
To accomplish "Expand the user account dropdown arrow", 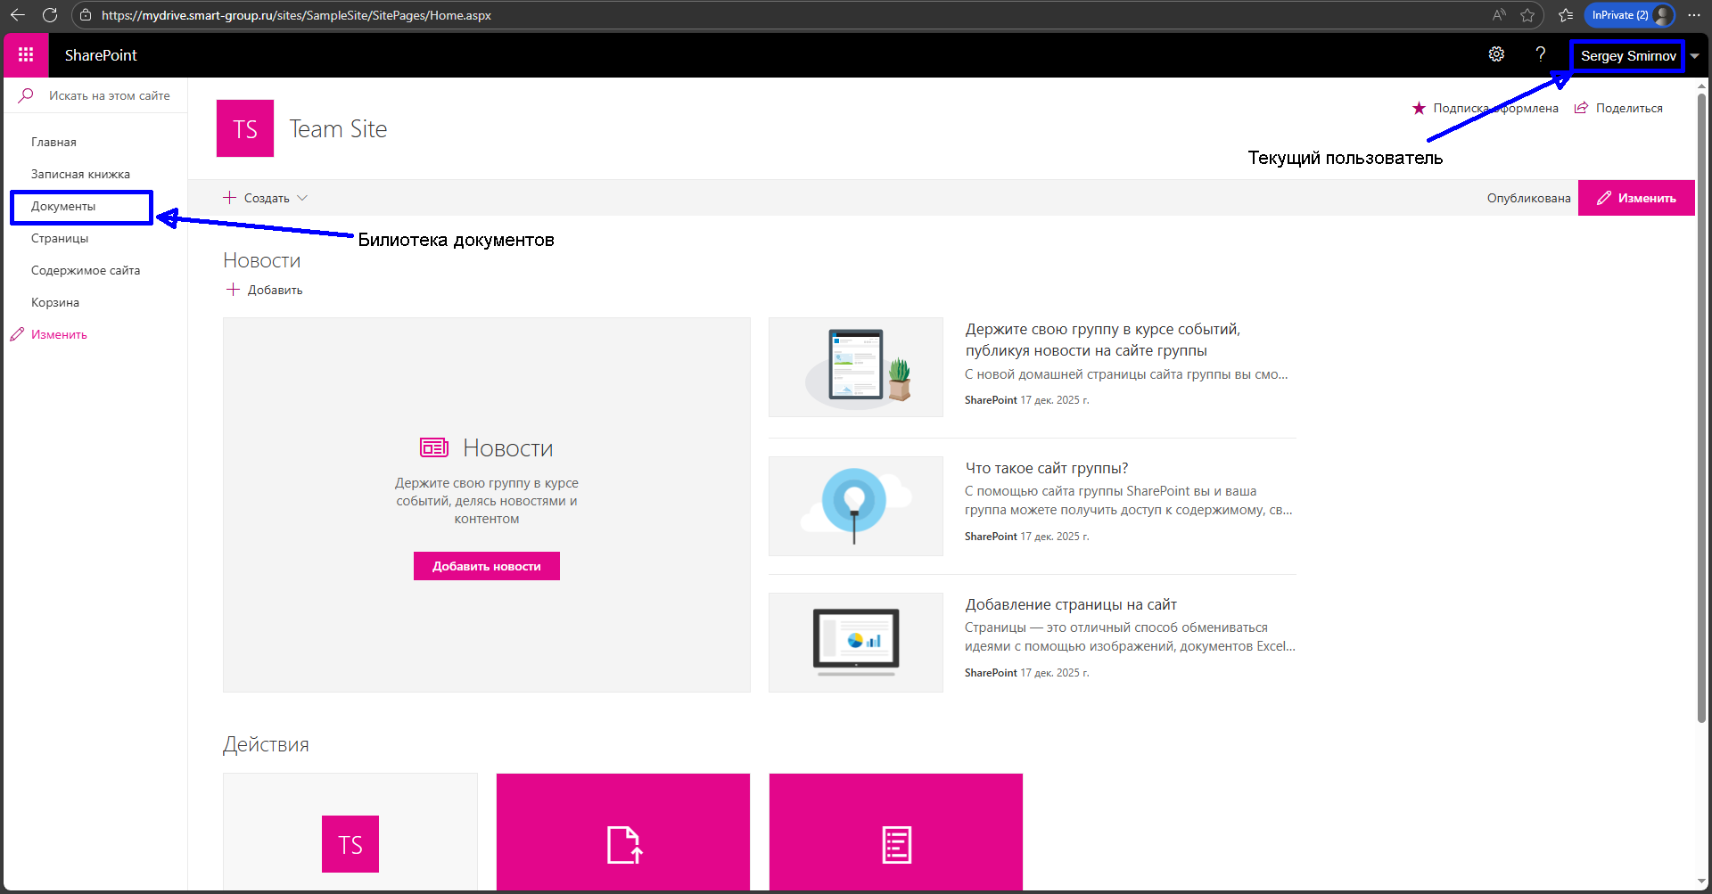I will [1695, 55].
